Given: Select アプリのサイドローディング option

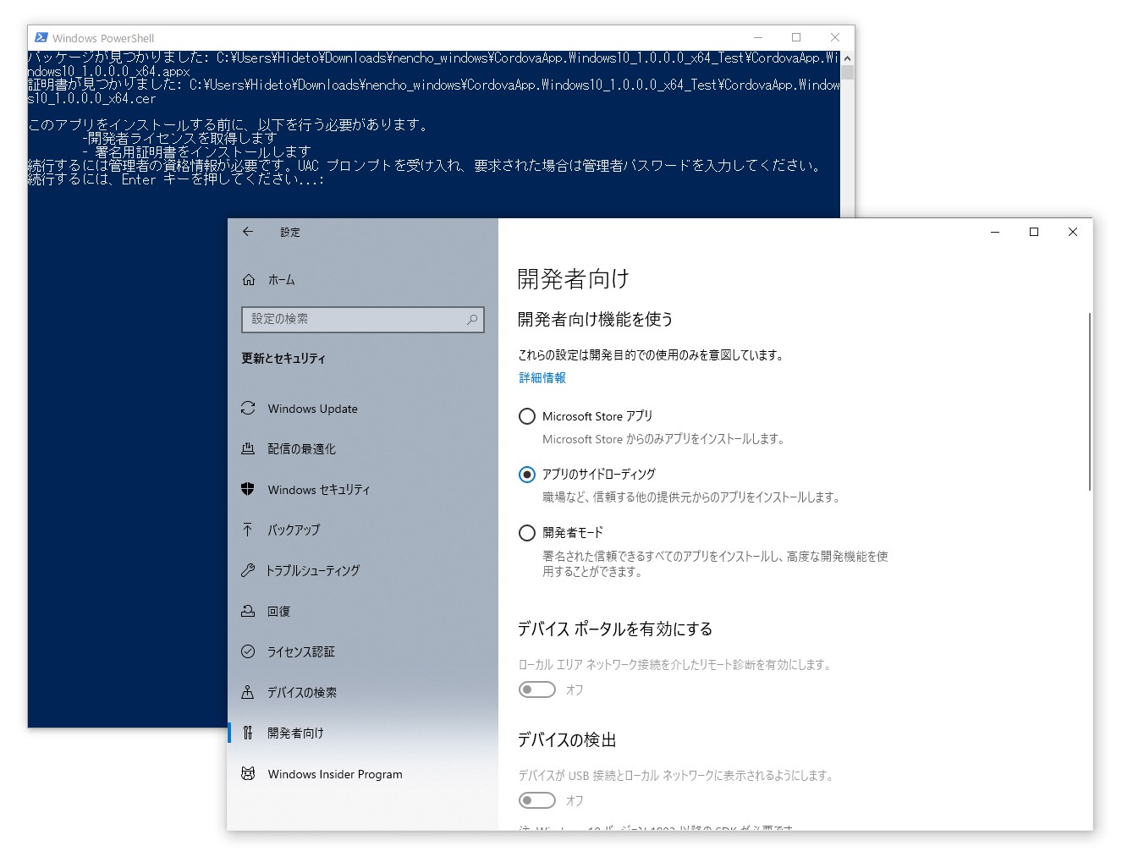Looking at the screenshot, I should click(x=527, y=475).
